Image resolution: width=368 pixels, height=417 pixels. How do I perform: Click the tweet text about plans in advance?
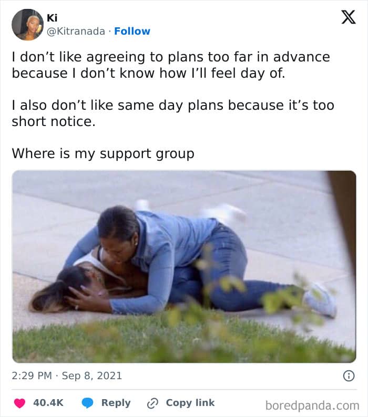point(171,65)
